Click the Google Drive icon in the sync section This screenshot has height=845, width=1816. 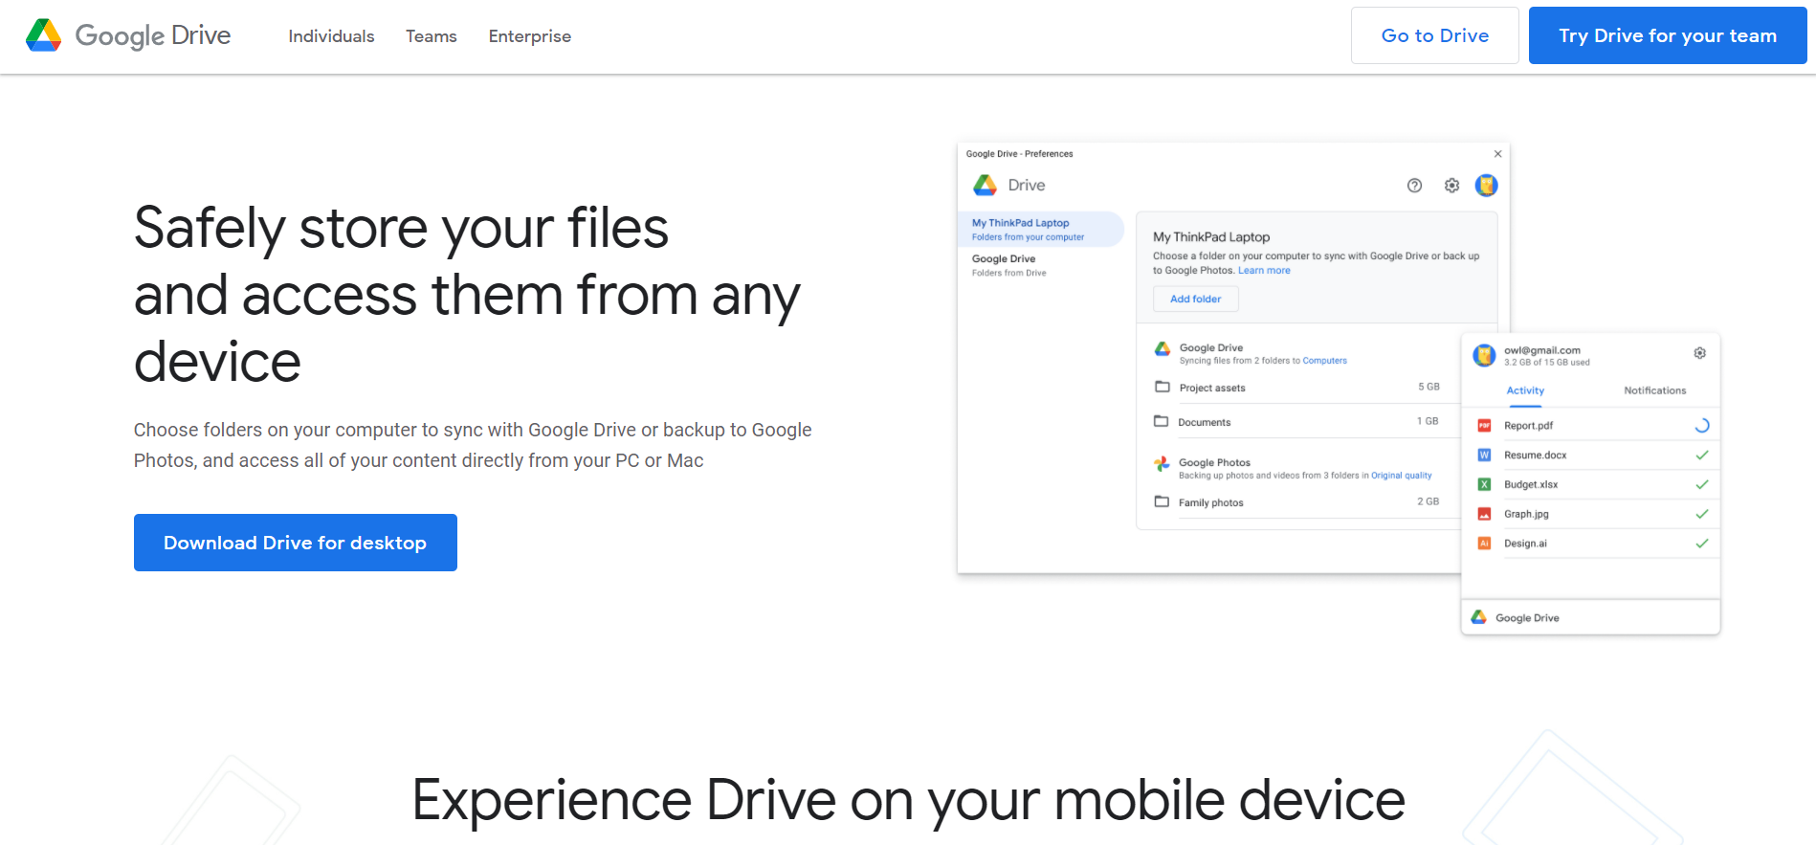coord(1163,349)
